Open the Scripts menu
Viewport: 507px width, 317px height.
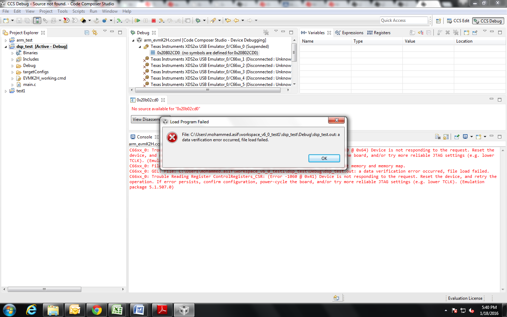click(x=79, y=11)
